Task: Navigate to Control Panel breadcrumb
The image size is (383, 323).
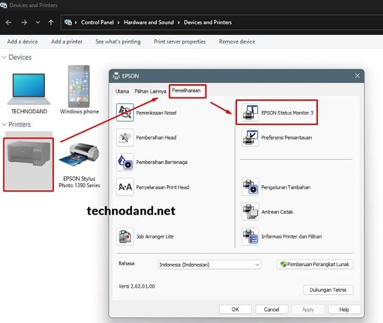Action: click(x=98, y=22)
